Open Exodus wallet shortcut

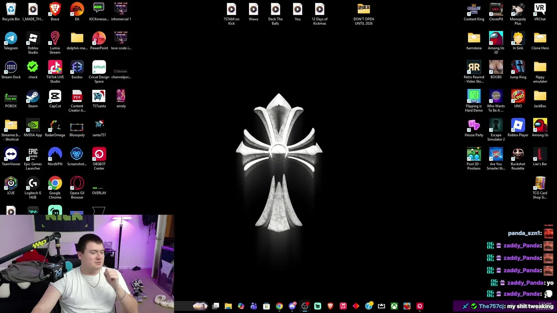(x=77, y=70)
